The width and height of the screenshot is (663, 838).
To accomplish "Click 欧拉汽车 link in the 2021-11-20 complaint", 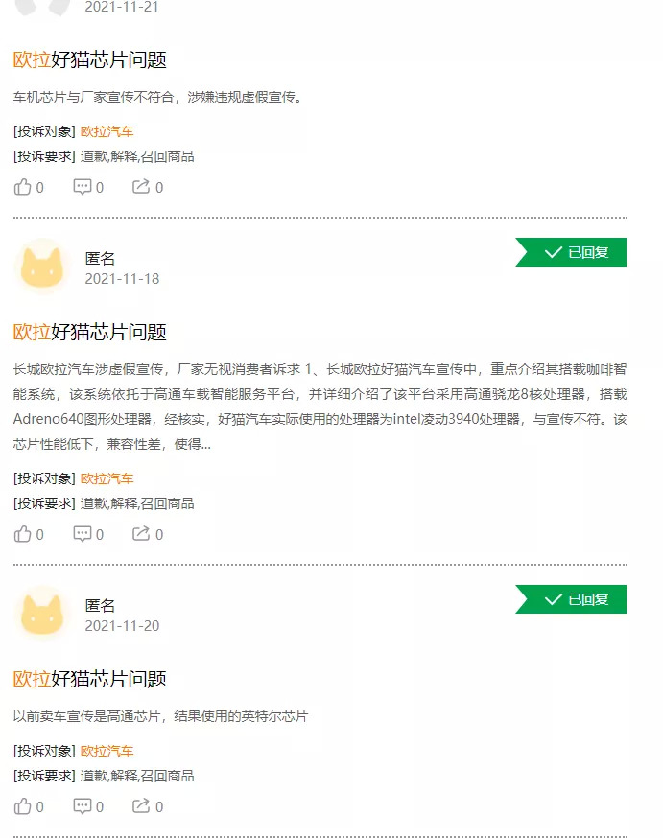I will [x=107, y=751].
